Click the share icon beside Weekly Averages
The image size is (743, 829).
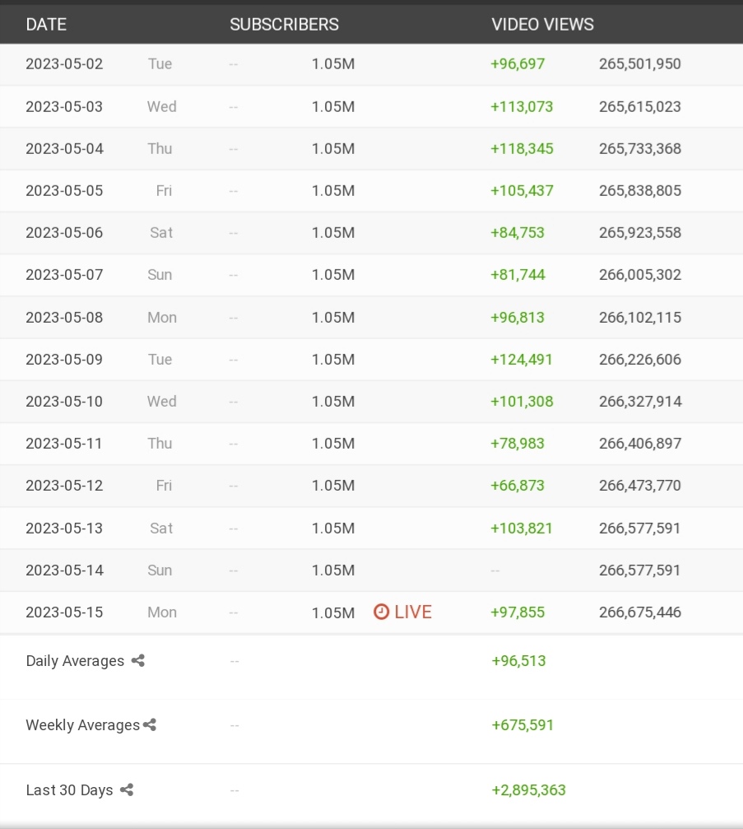(x=150, y=724)
